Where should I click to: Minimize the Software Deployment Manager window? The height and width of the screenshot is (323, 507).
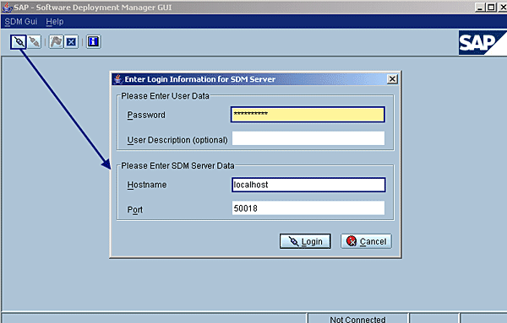(480, 7)
